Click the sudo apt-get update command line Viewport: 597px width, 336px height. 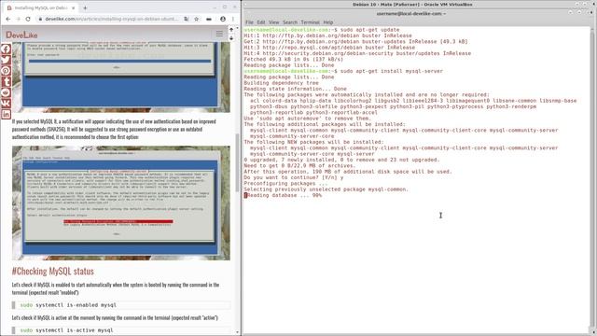tap(322, 30)
